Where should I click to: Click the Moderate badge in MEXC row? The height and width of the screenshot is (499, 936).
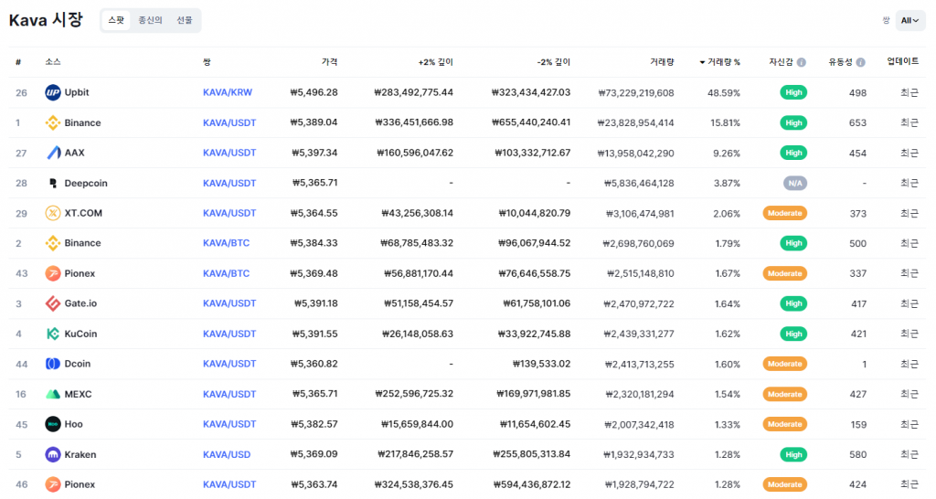tap(784, 394)
